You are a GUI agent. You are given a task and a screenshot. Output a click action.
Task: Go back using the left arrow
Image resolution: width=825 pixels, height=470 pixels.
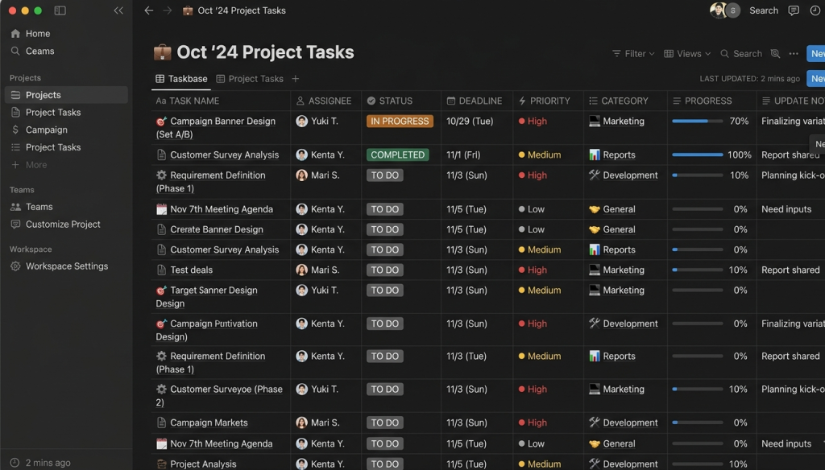[x=148, y=10]
